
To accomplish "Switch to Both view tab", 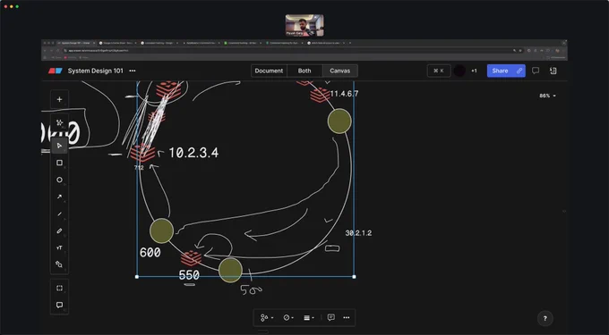I will (x=304, y=71).
